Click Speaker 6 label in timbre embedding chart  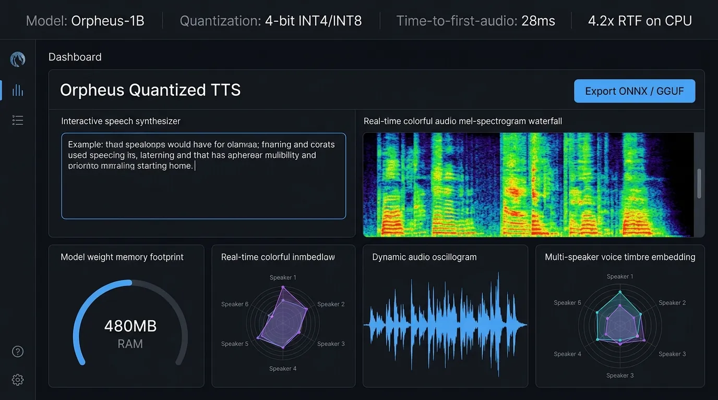pos(568,303)
